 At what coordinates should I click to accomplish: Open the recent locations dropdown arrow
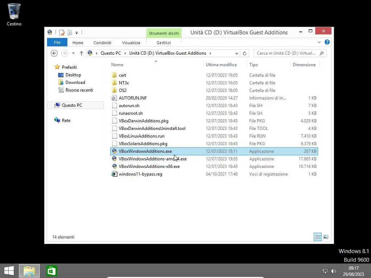[x=73, y=53]
